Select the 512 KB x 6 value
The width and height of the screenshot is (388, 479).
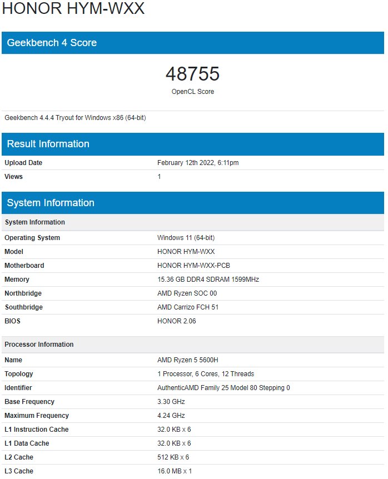(173, 457)
